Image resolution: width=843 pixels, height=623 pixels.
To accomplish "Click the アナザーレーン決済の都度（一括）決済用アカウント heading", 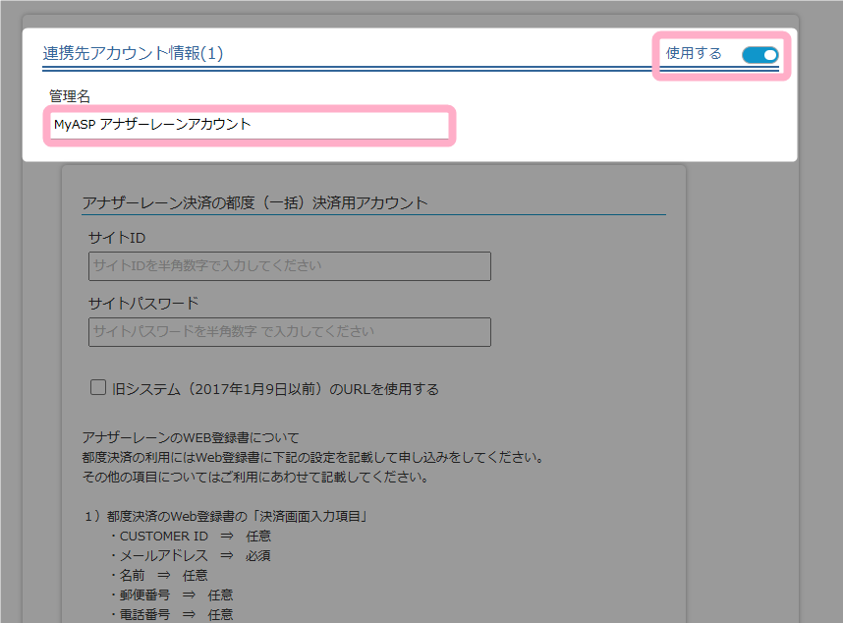I will pyautogui.click(x=255, y=203).
